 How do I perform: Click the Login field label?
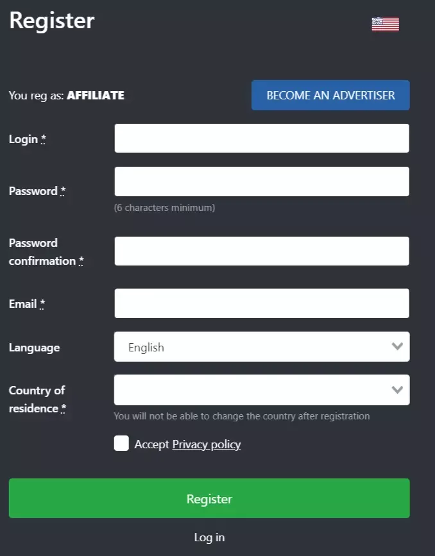(24, 139)
